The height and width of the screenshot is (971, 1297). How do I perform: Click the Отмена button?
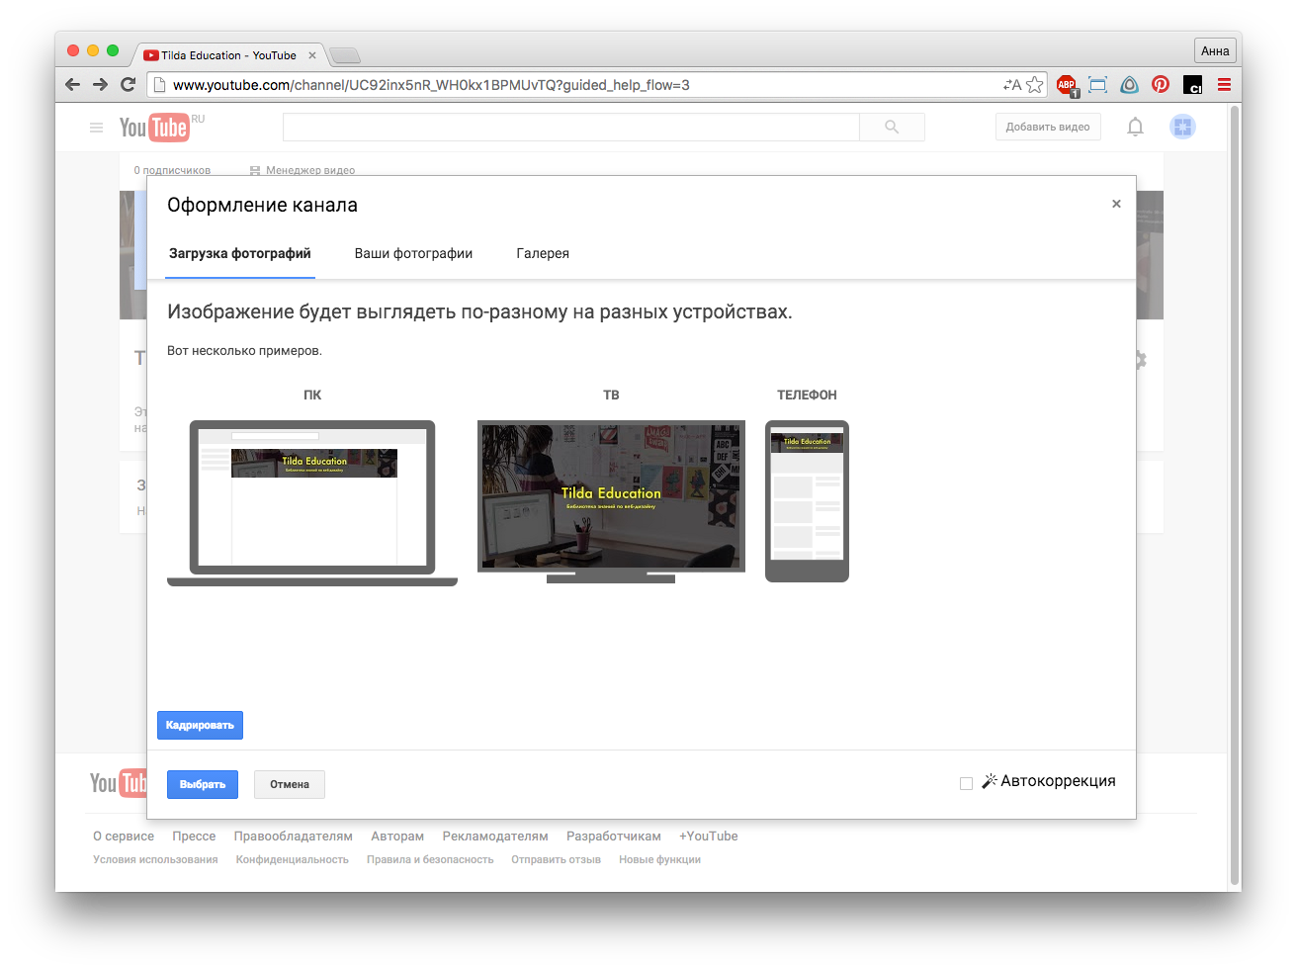290,784
